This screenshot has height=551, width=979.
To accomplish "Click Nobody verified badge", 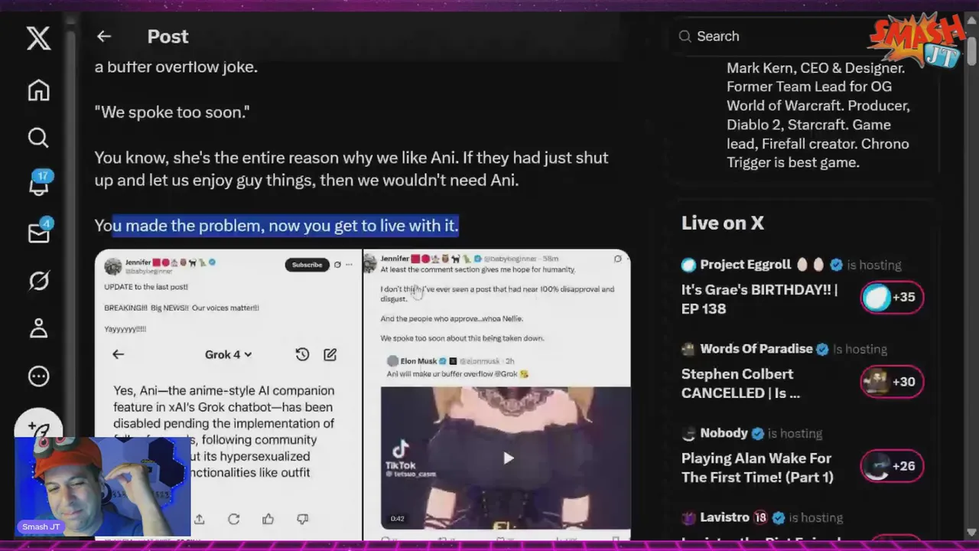I will point(757,433).
